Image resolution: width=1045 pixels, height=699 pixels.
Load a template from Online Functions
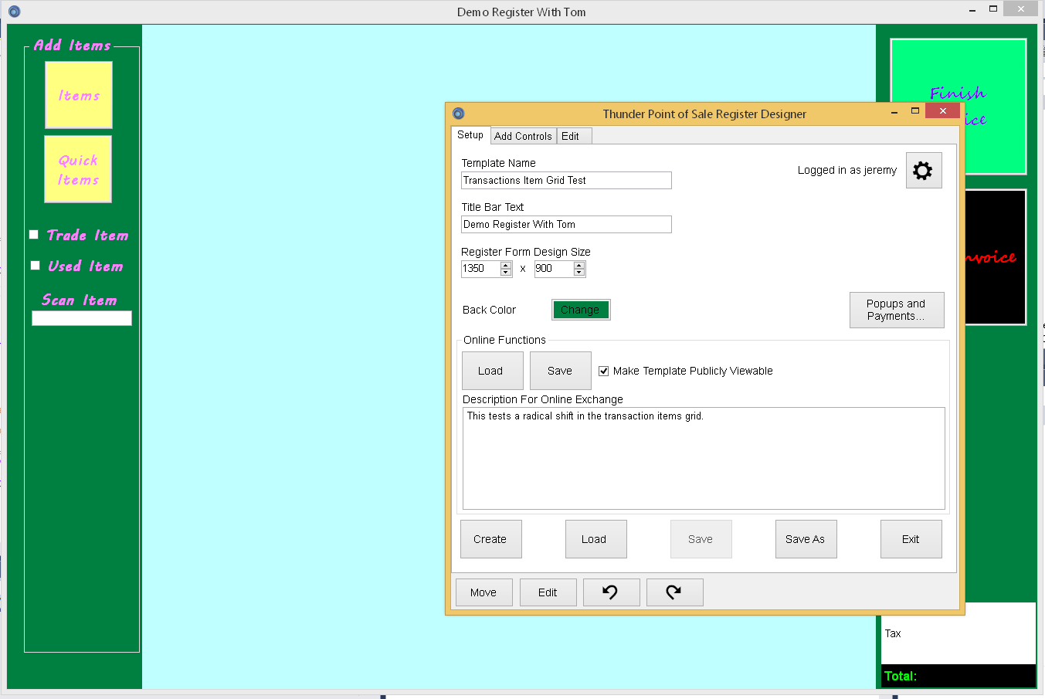click(x=492, y=371)
